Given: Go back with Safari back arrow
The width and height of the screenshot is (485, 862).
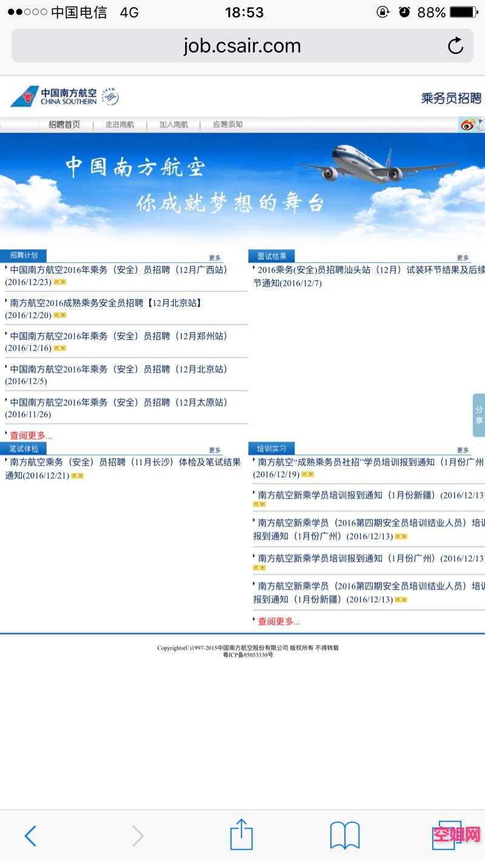Looking at the screenshot, I should tap(30, 836).
